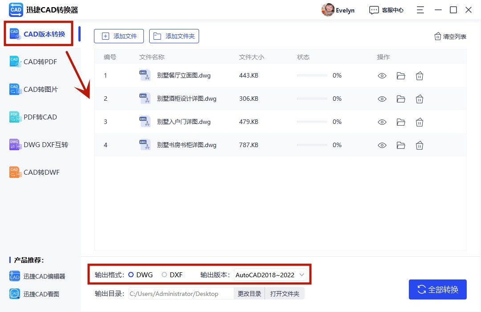Select DXF as the output format
481x312 pixels.
[164, 275]
